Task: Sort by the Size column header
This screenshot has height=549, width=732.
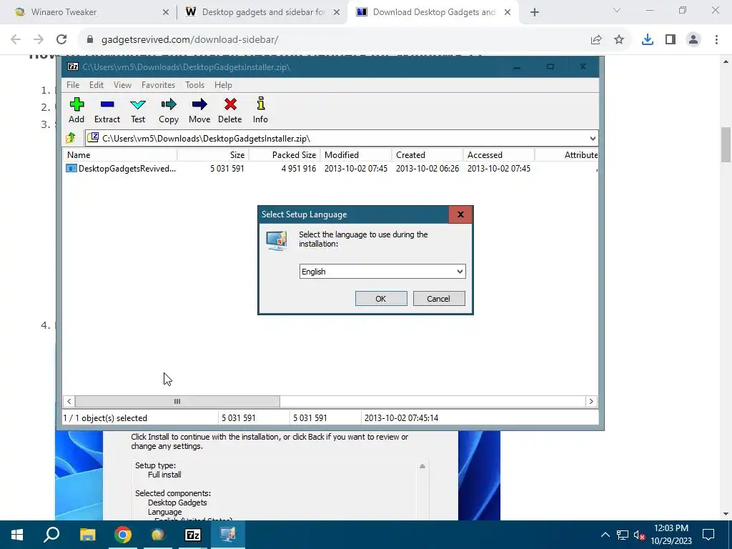Action: coord(213,155)
